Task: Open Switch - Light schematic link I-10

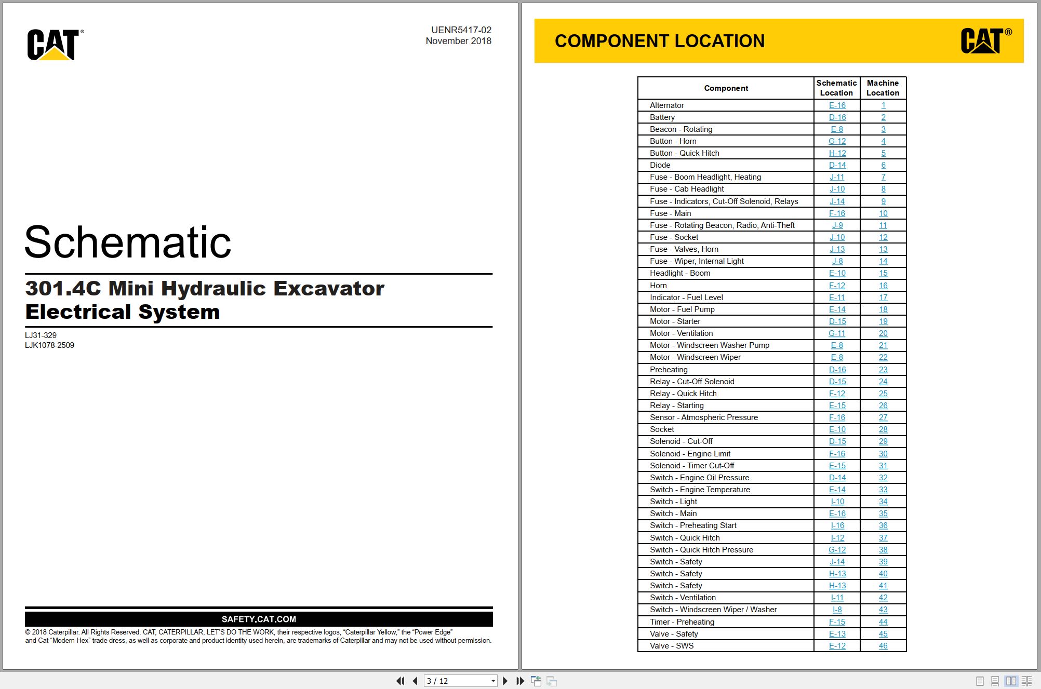Action: point(837,502)
